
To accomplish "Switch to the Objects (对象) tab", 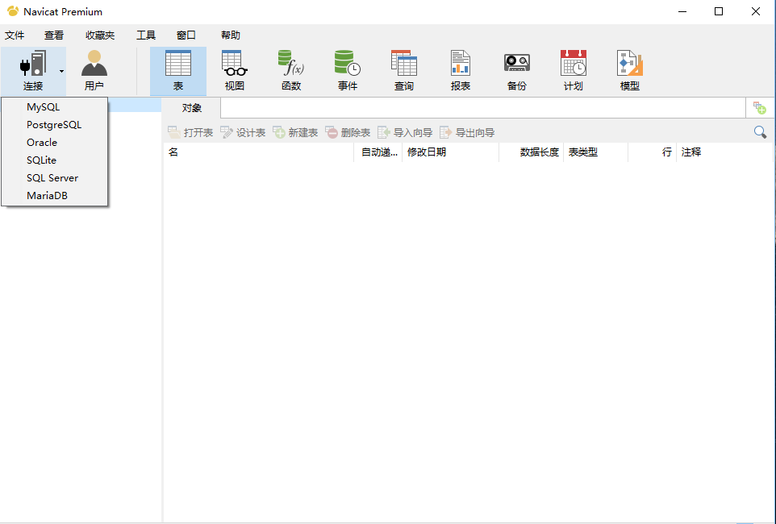I will [x=191, y=108].
